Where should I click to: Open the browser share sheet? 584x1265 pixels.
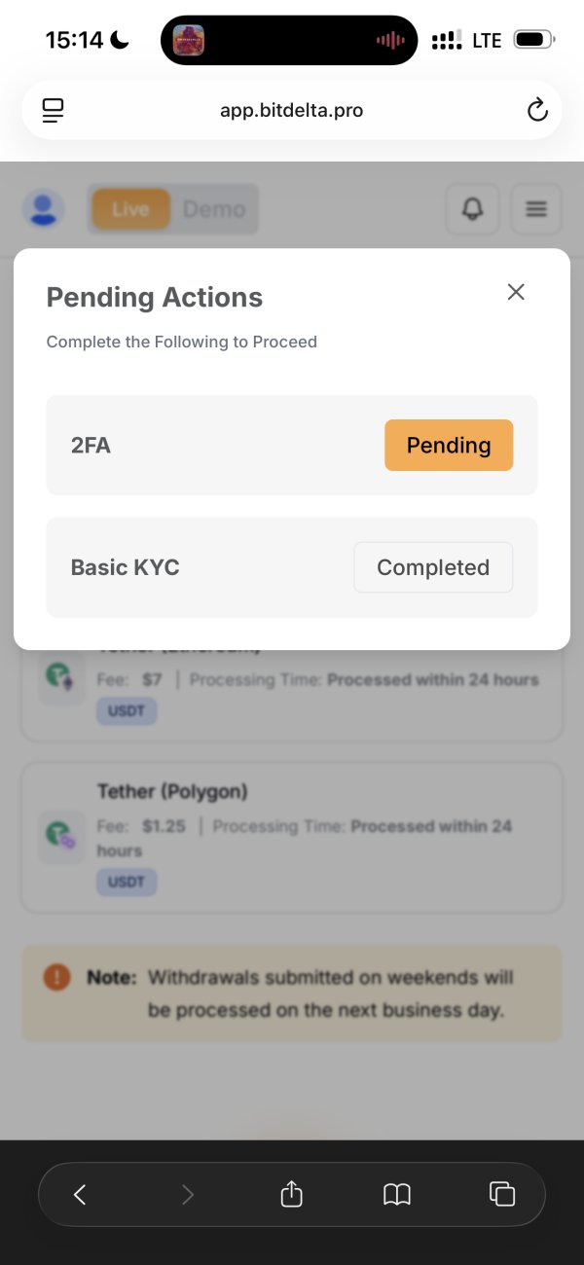click(x=292, y=1194)
